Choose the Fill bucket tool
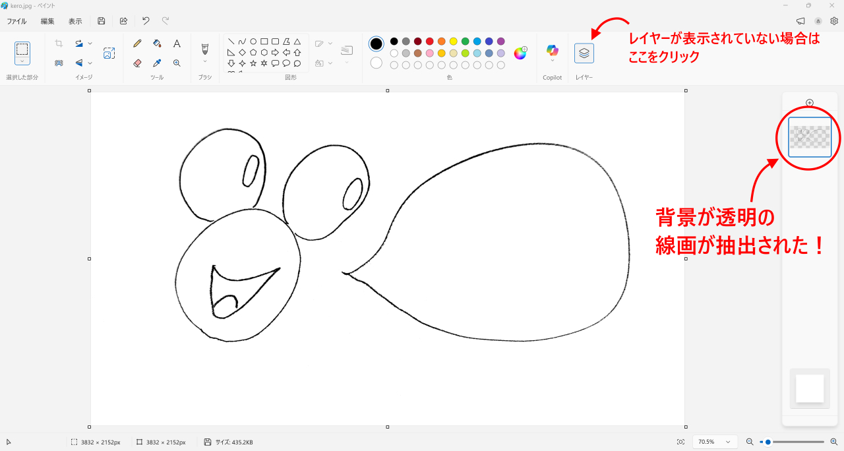844x451 pixels. tap(157, 44)
